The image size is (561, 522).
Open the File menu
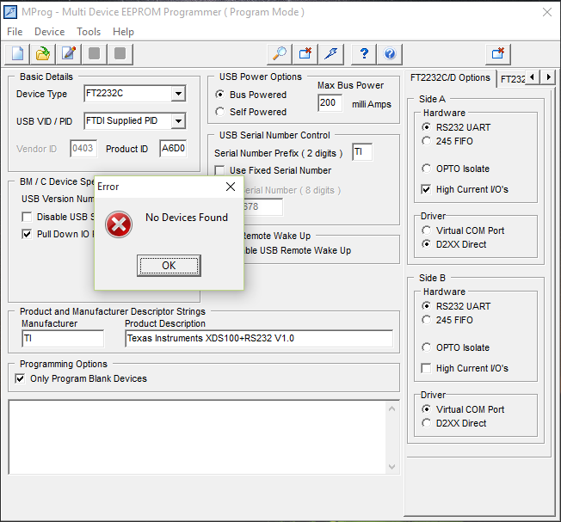point(15,32)
